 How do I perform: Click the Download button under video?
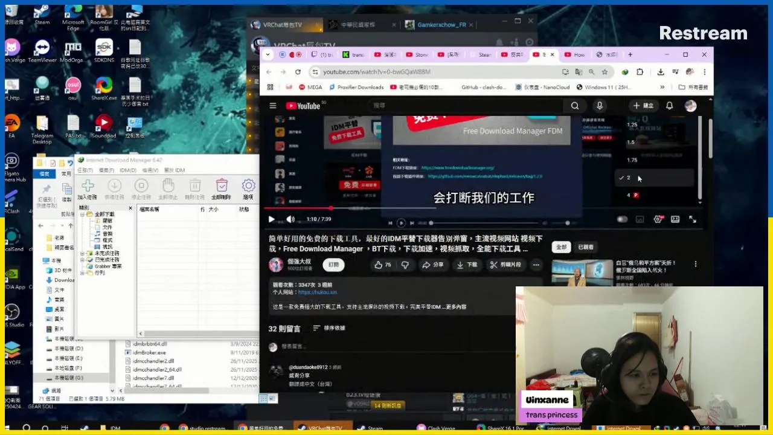click(467, 265)
